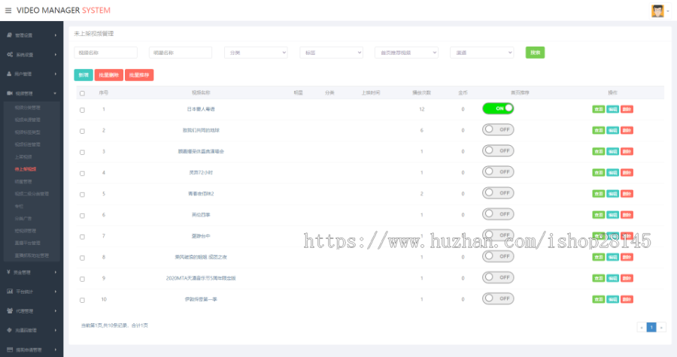The image size is (677, 357).
Task: Click the 播放次数 column header
Action: [x=421, y=92]
